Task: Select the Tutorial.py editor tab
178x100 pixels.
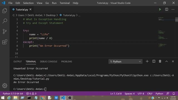Action: coord(22,9)
